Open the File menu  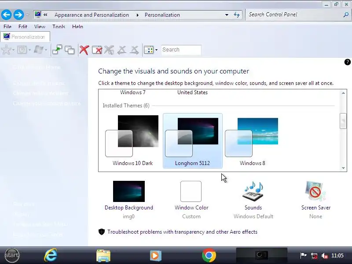7,26
